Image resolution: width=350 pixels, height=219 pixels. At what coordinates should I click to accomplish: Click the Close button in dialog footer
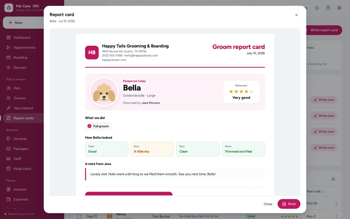(268, 204)
